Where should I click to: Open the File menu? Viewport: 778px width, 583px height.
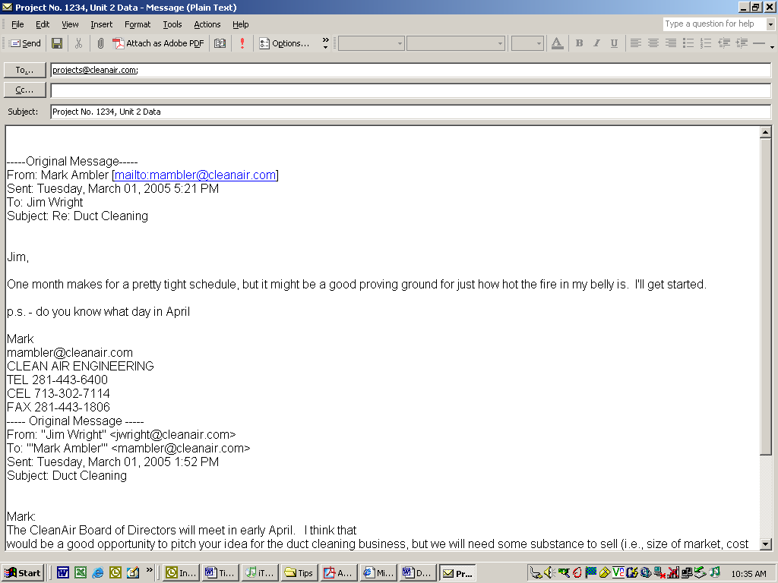pyautogui.click(x=17, y=24)
